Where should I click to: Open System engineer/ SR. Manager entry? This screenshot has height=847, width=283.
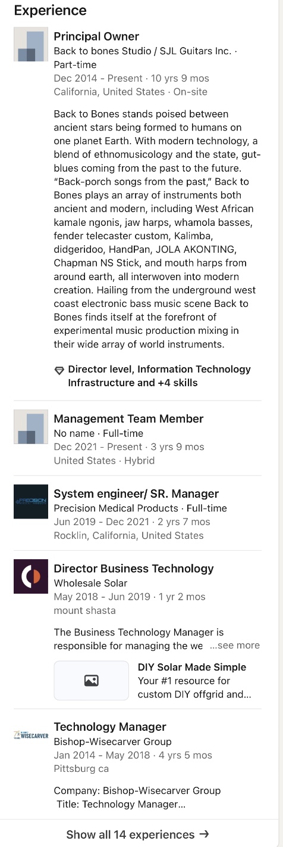(136, 494)
